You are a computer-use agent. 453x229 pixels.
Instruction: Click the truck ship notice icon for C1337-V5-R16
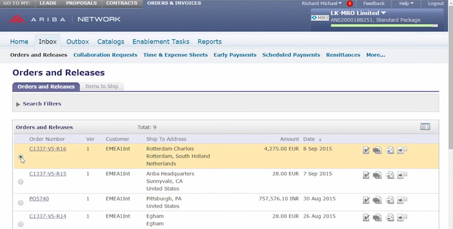click(x=377, y=150)
